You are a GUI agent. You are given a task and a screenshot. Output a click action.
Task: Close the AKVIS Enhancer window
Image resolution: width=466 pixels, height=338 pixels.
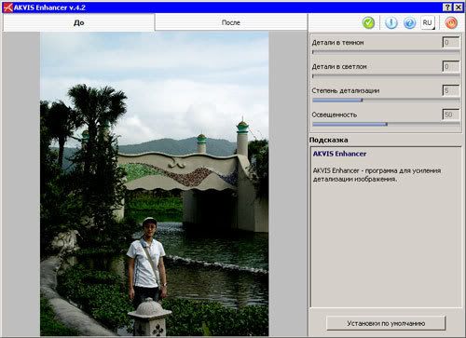coord(459,7)
